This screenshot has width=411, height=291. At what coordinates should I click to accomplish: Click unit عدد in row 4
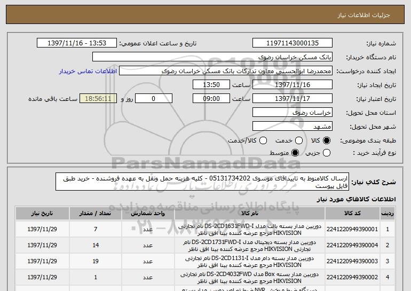click(148, 277)
